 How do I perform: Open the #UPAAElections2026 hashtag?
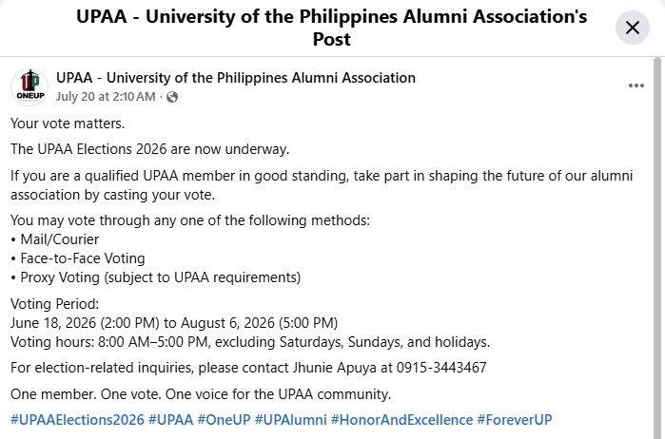point(77,420)
